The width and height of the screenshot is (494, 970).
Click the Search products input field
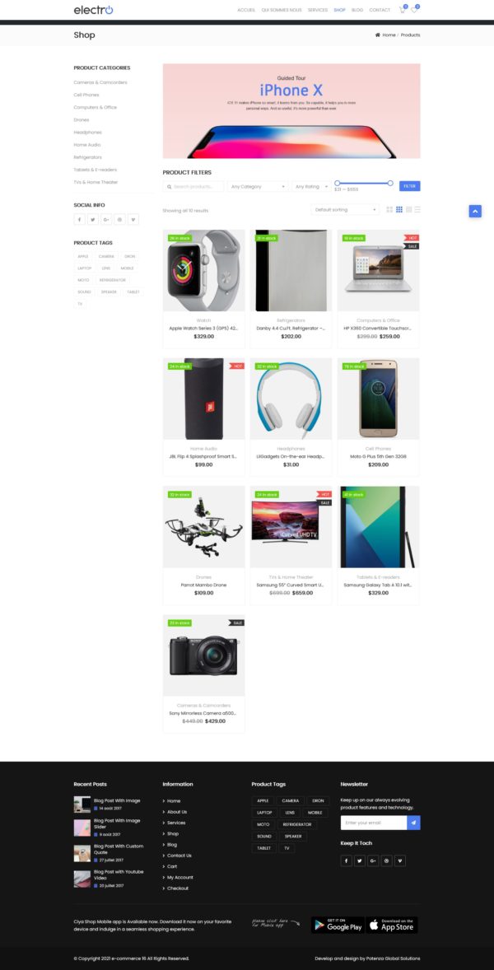tap(193, 186)
